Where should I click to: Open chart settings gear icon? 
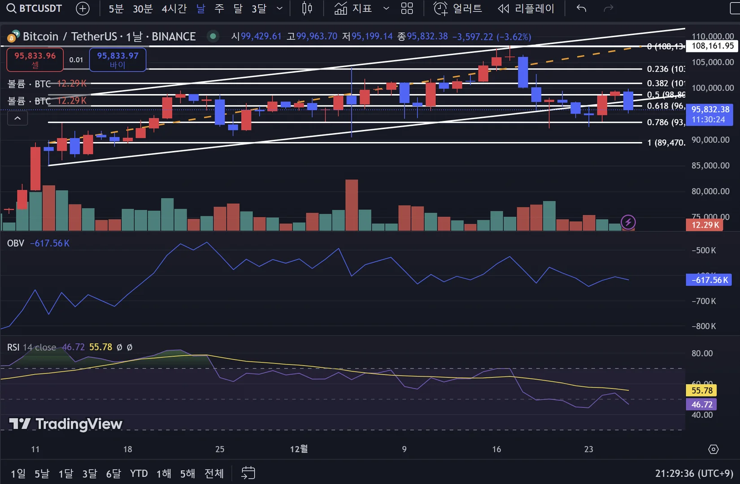point(713,449)
